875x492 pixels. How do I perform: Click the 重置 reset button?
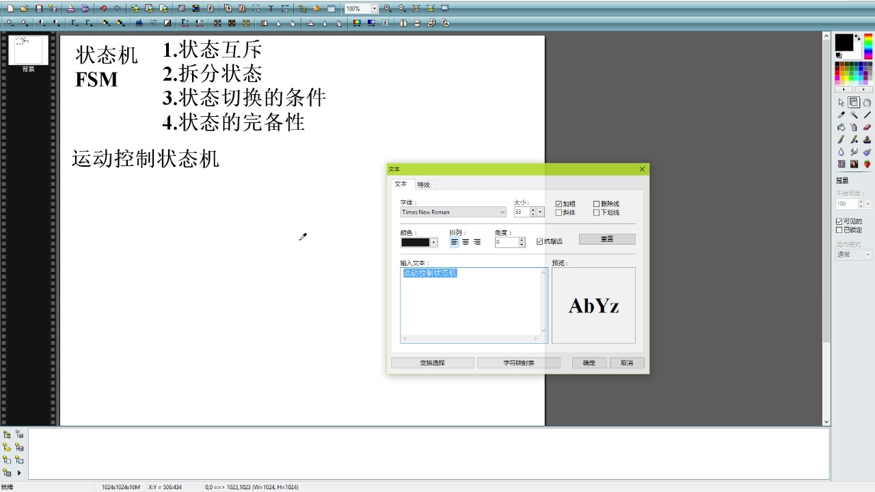(x=607, y=239)
